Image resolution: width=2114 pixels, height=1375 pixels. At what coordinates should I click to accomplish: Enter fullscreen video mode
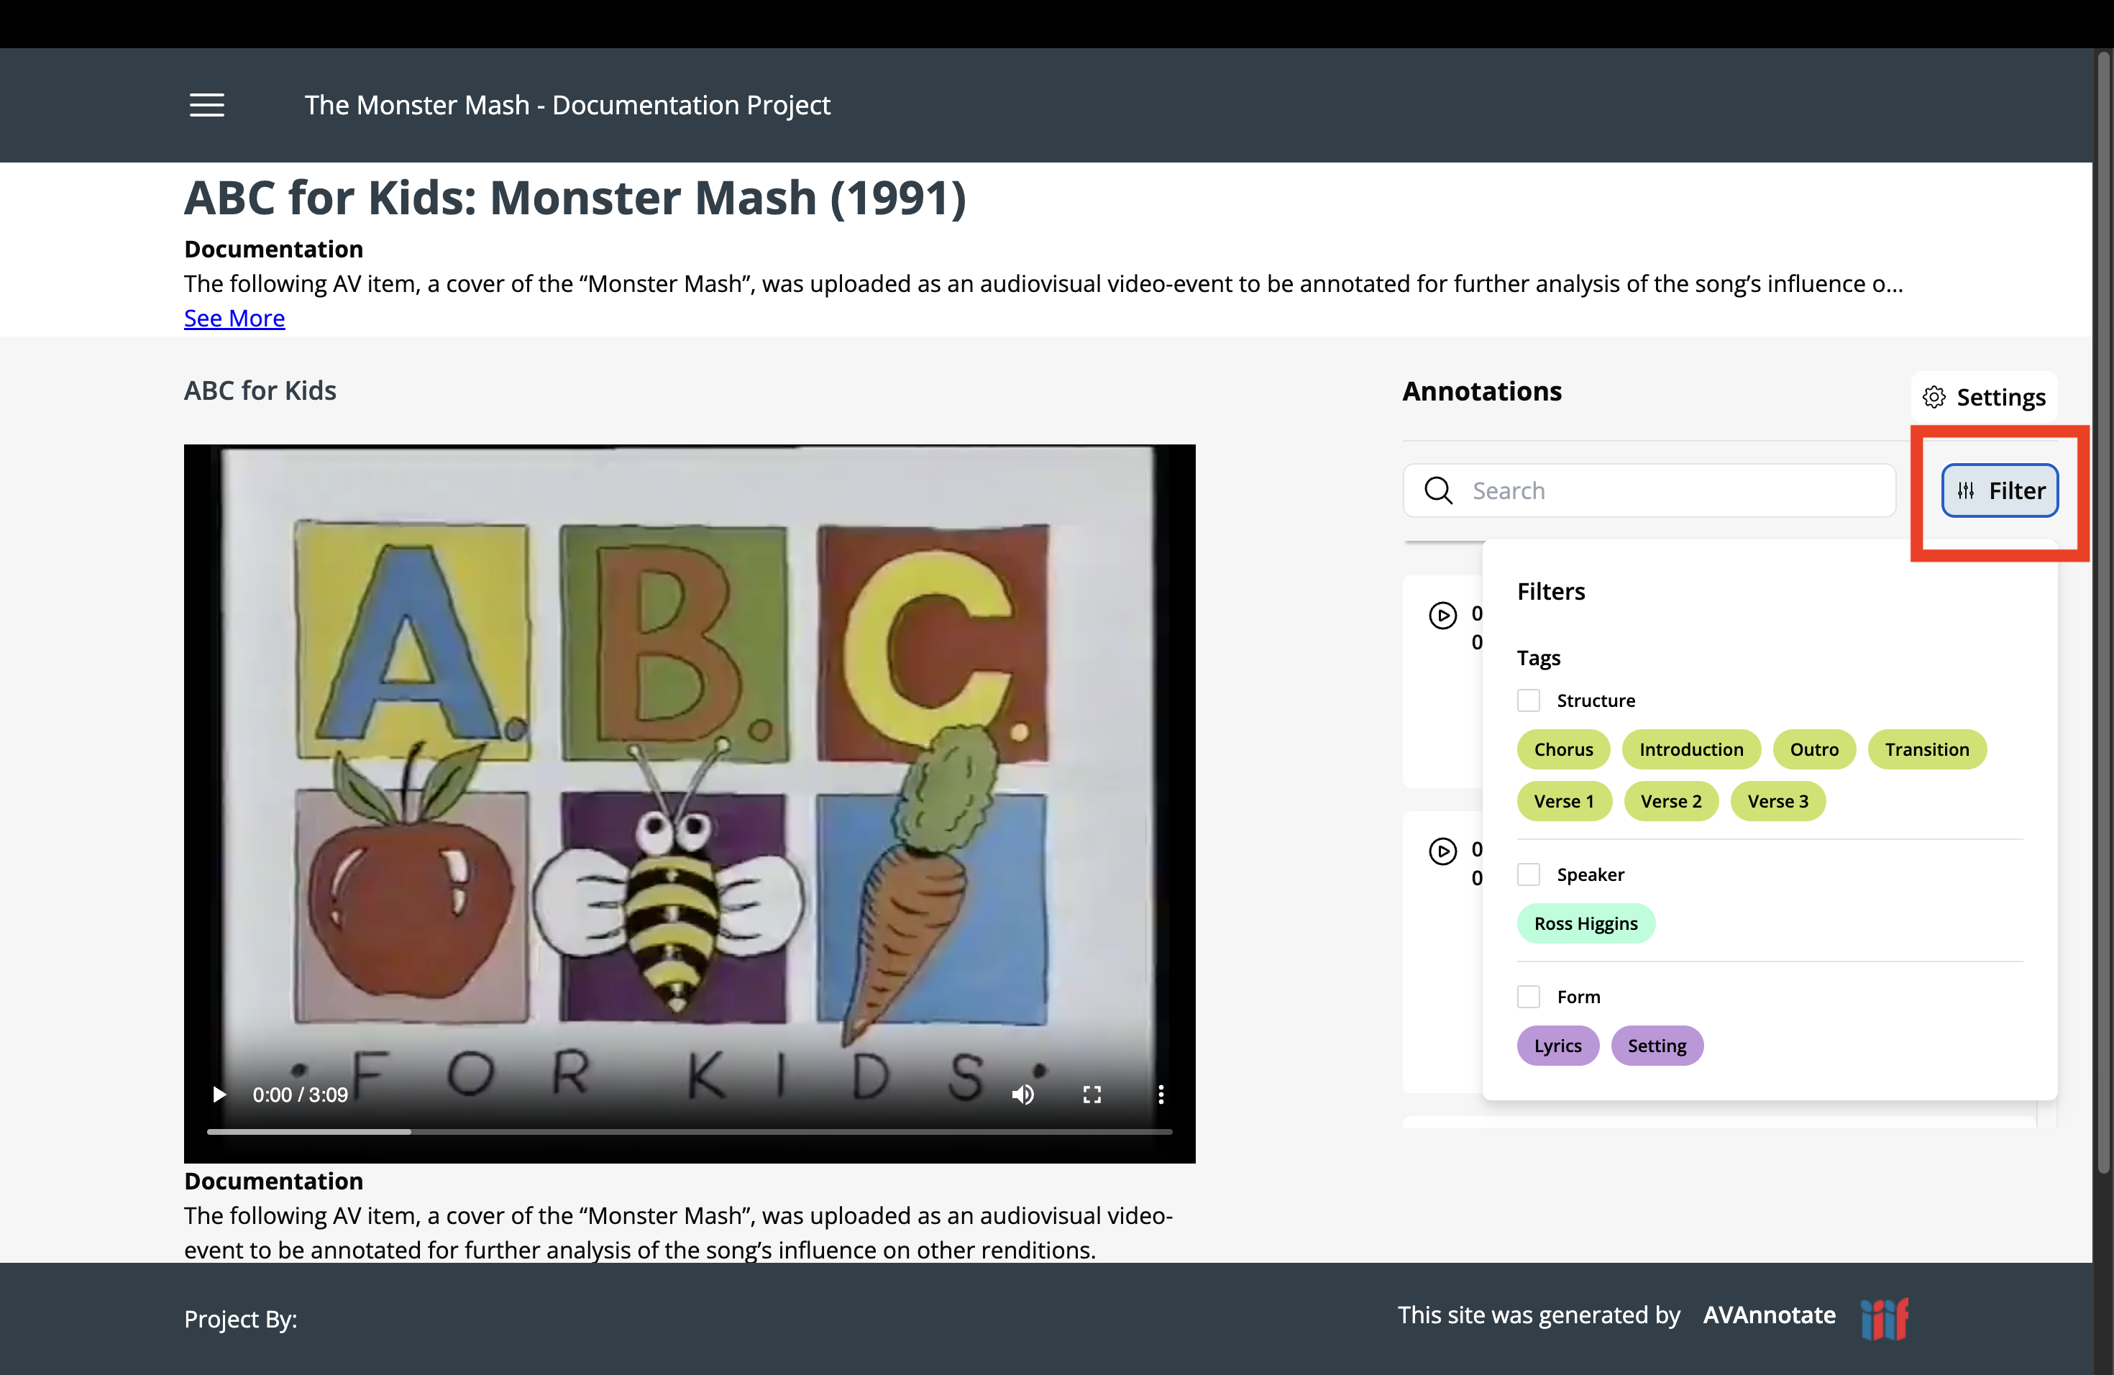pos(1092,1095)
